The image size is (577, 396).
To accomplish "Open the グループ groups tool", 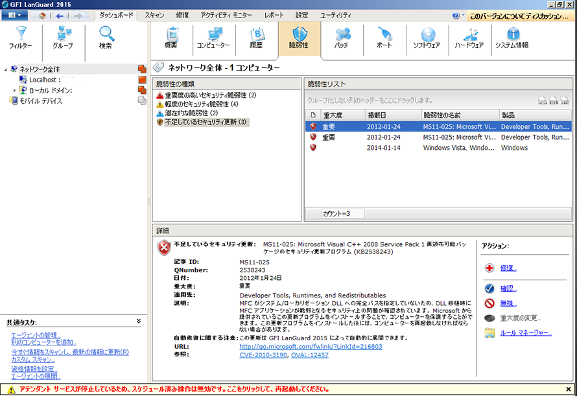I will pos(63,38).
